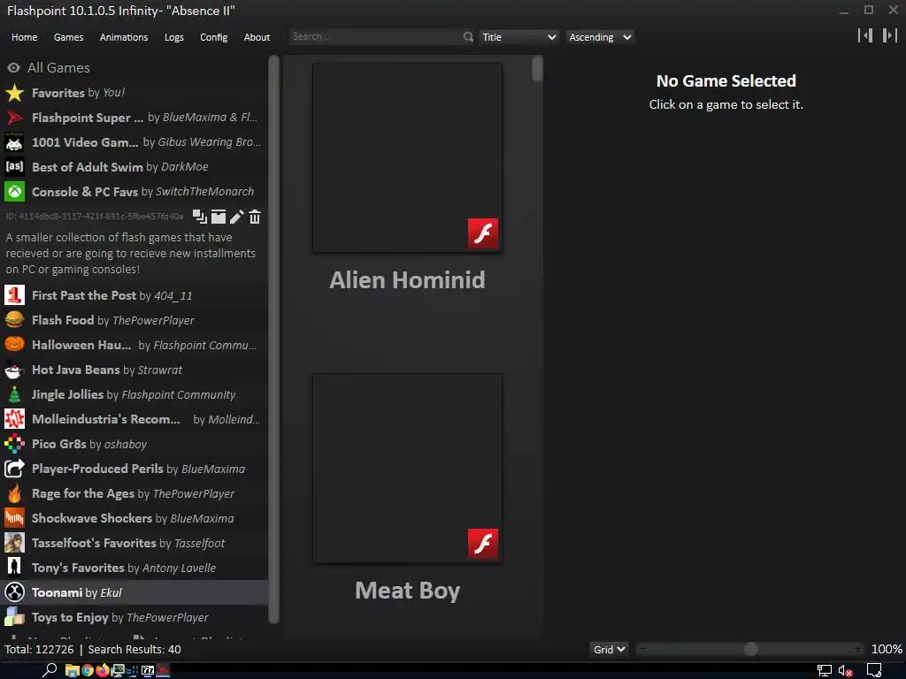Image resolution: width=906 pixels, height=679 pixels.
Task: Edit the Console & PC Favs playlist
Action: coord(236,217)
